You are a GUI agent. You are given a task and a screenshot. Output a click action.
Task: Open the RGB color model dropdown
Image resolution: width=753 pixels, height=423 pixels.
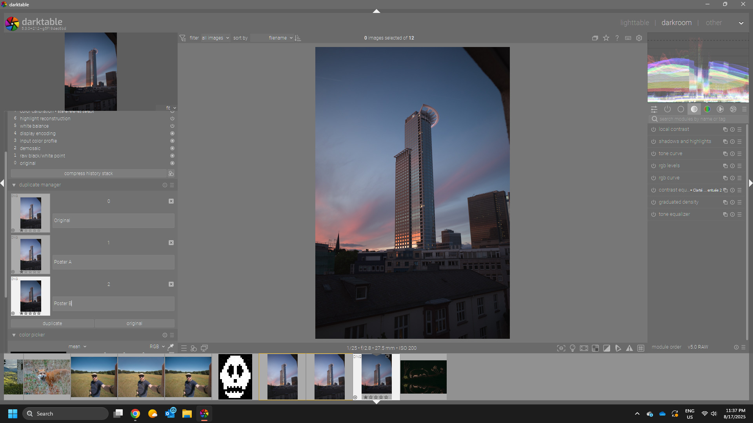coord(157,347)
